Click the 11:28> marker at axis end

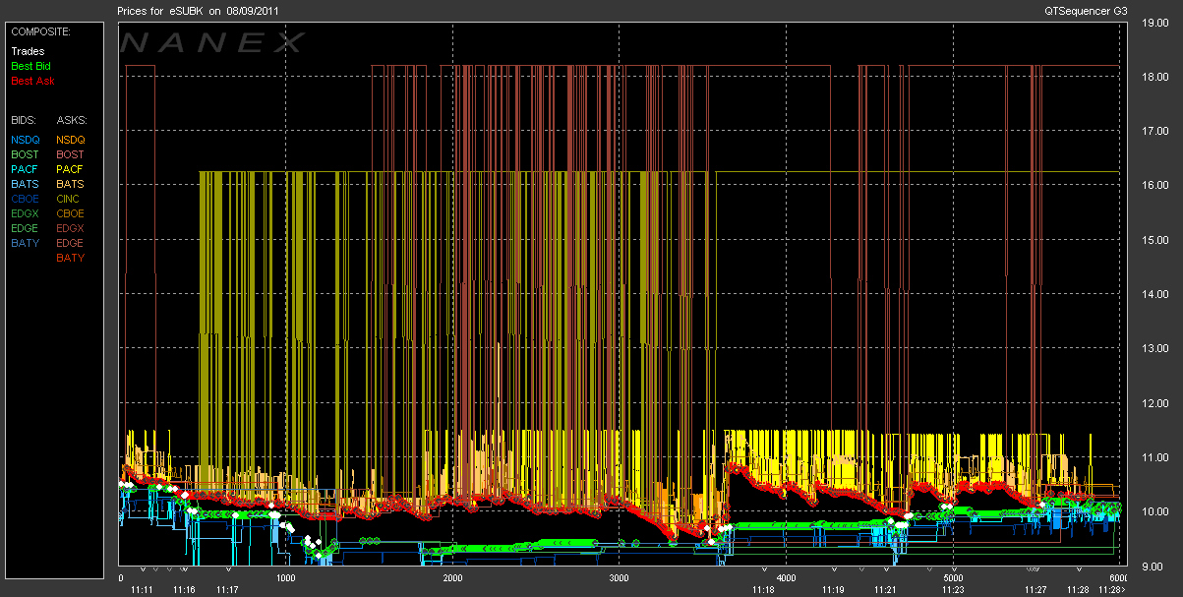(1111, 589)
